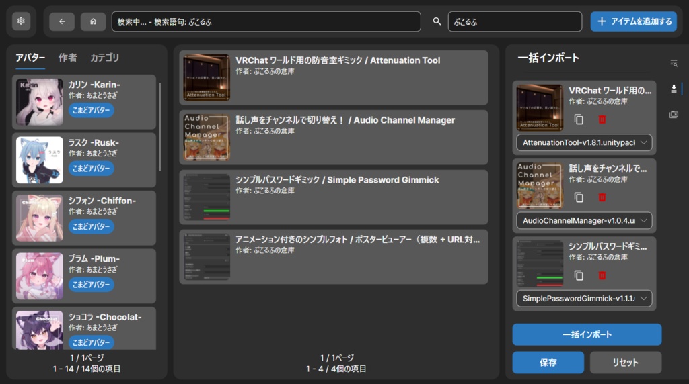
Task: Click the 検索中 path bar field
Action: (x=266, y=21)
